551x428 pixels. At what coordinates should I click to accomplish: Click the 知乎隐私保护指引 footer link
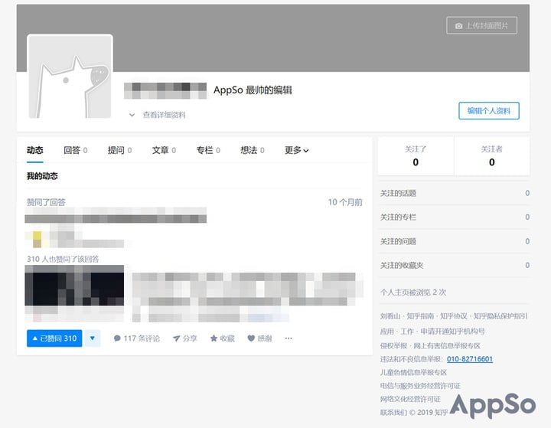click(500, 316)
